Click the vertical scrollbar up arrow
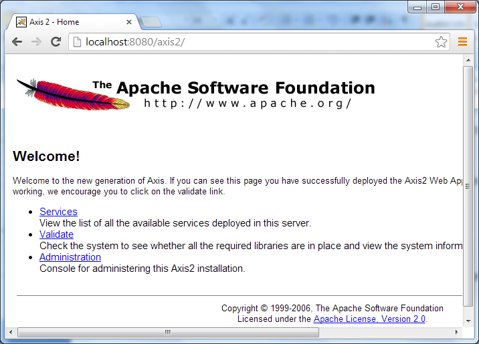 point(468,60)
